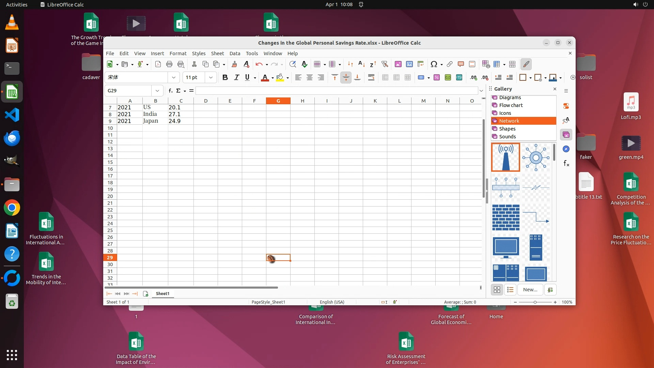Click the New... button in the Gallery
The height and width of the screenshot is (368, 654).
(530, 290)
